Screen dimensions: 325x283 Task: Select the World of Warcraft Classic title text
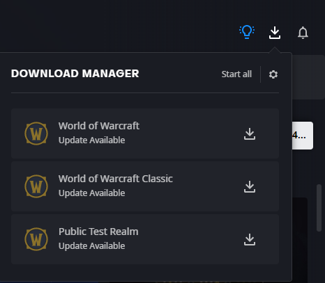116,179
